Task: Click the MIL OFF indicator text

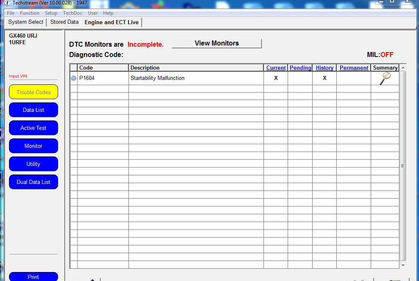Action: pyautogui.click(x=380, y=55)
